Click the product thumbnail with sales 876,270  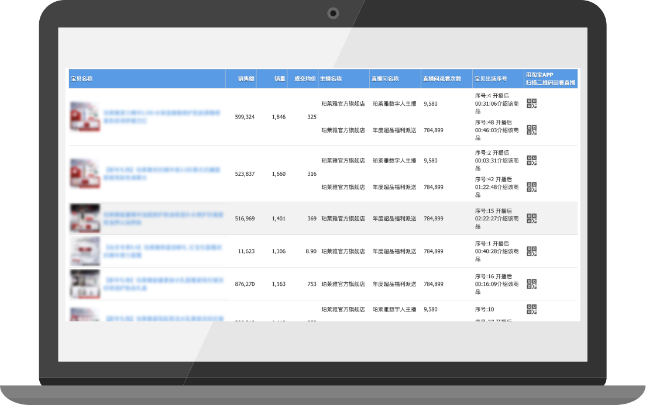(85, 284)
